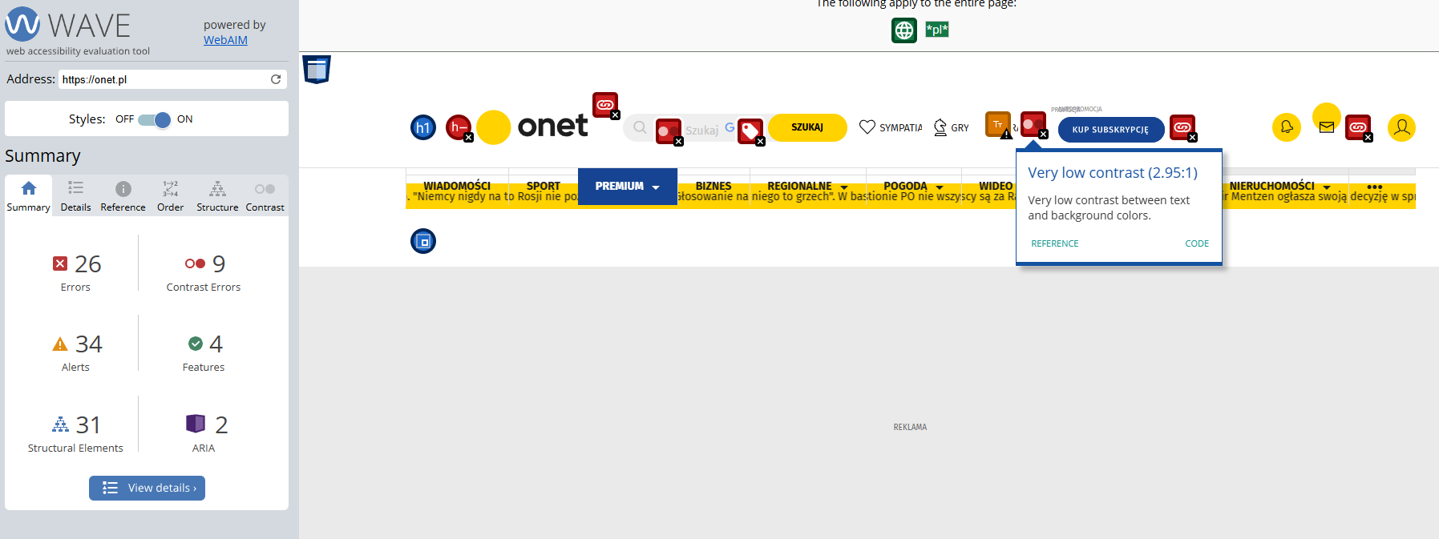Click the 'Very low contrast (2.95:1)' heading
This screenshot has width=1439, height=539.
coord(1113,173)
